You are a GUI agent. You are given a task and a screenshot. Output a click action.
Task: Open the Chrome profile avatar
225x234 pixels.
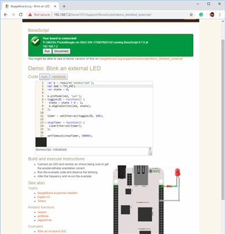(x=212, y=14)
